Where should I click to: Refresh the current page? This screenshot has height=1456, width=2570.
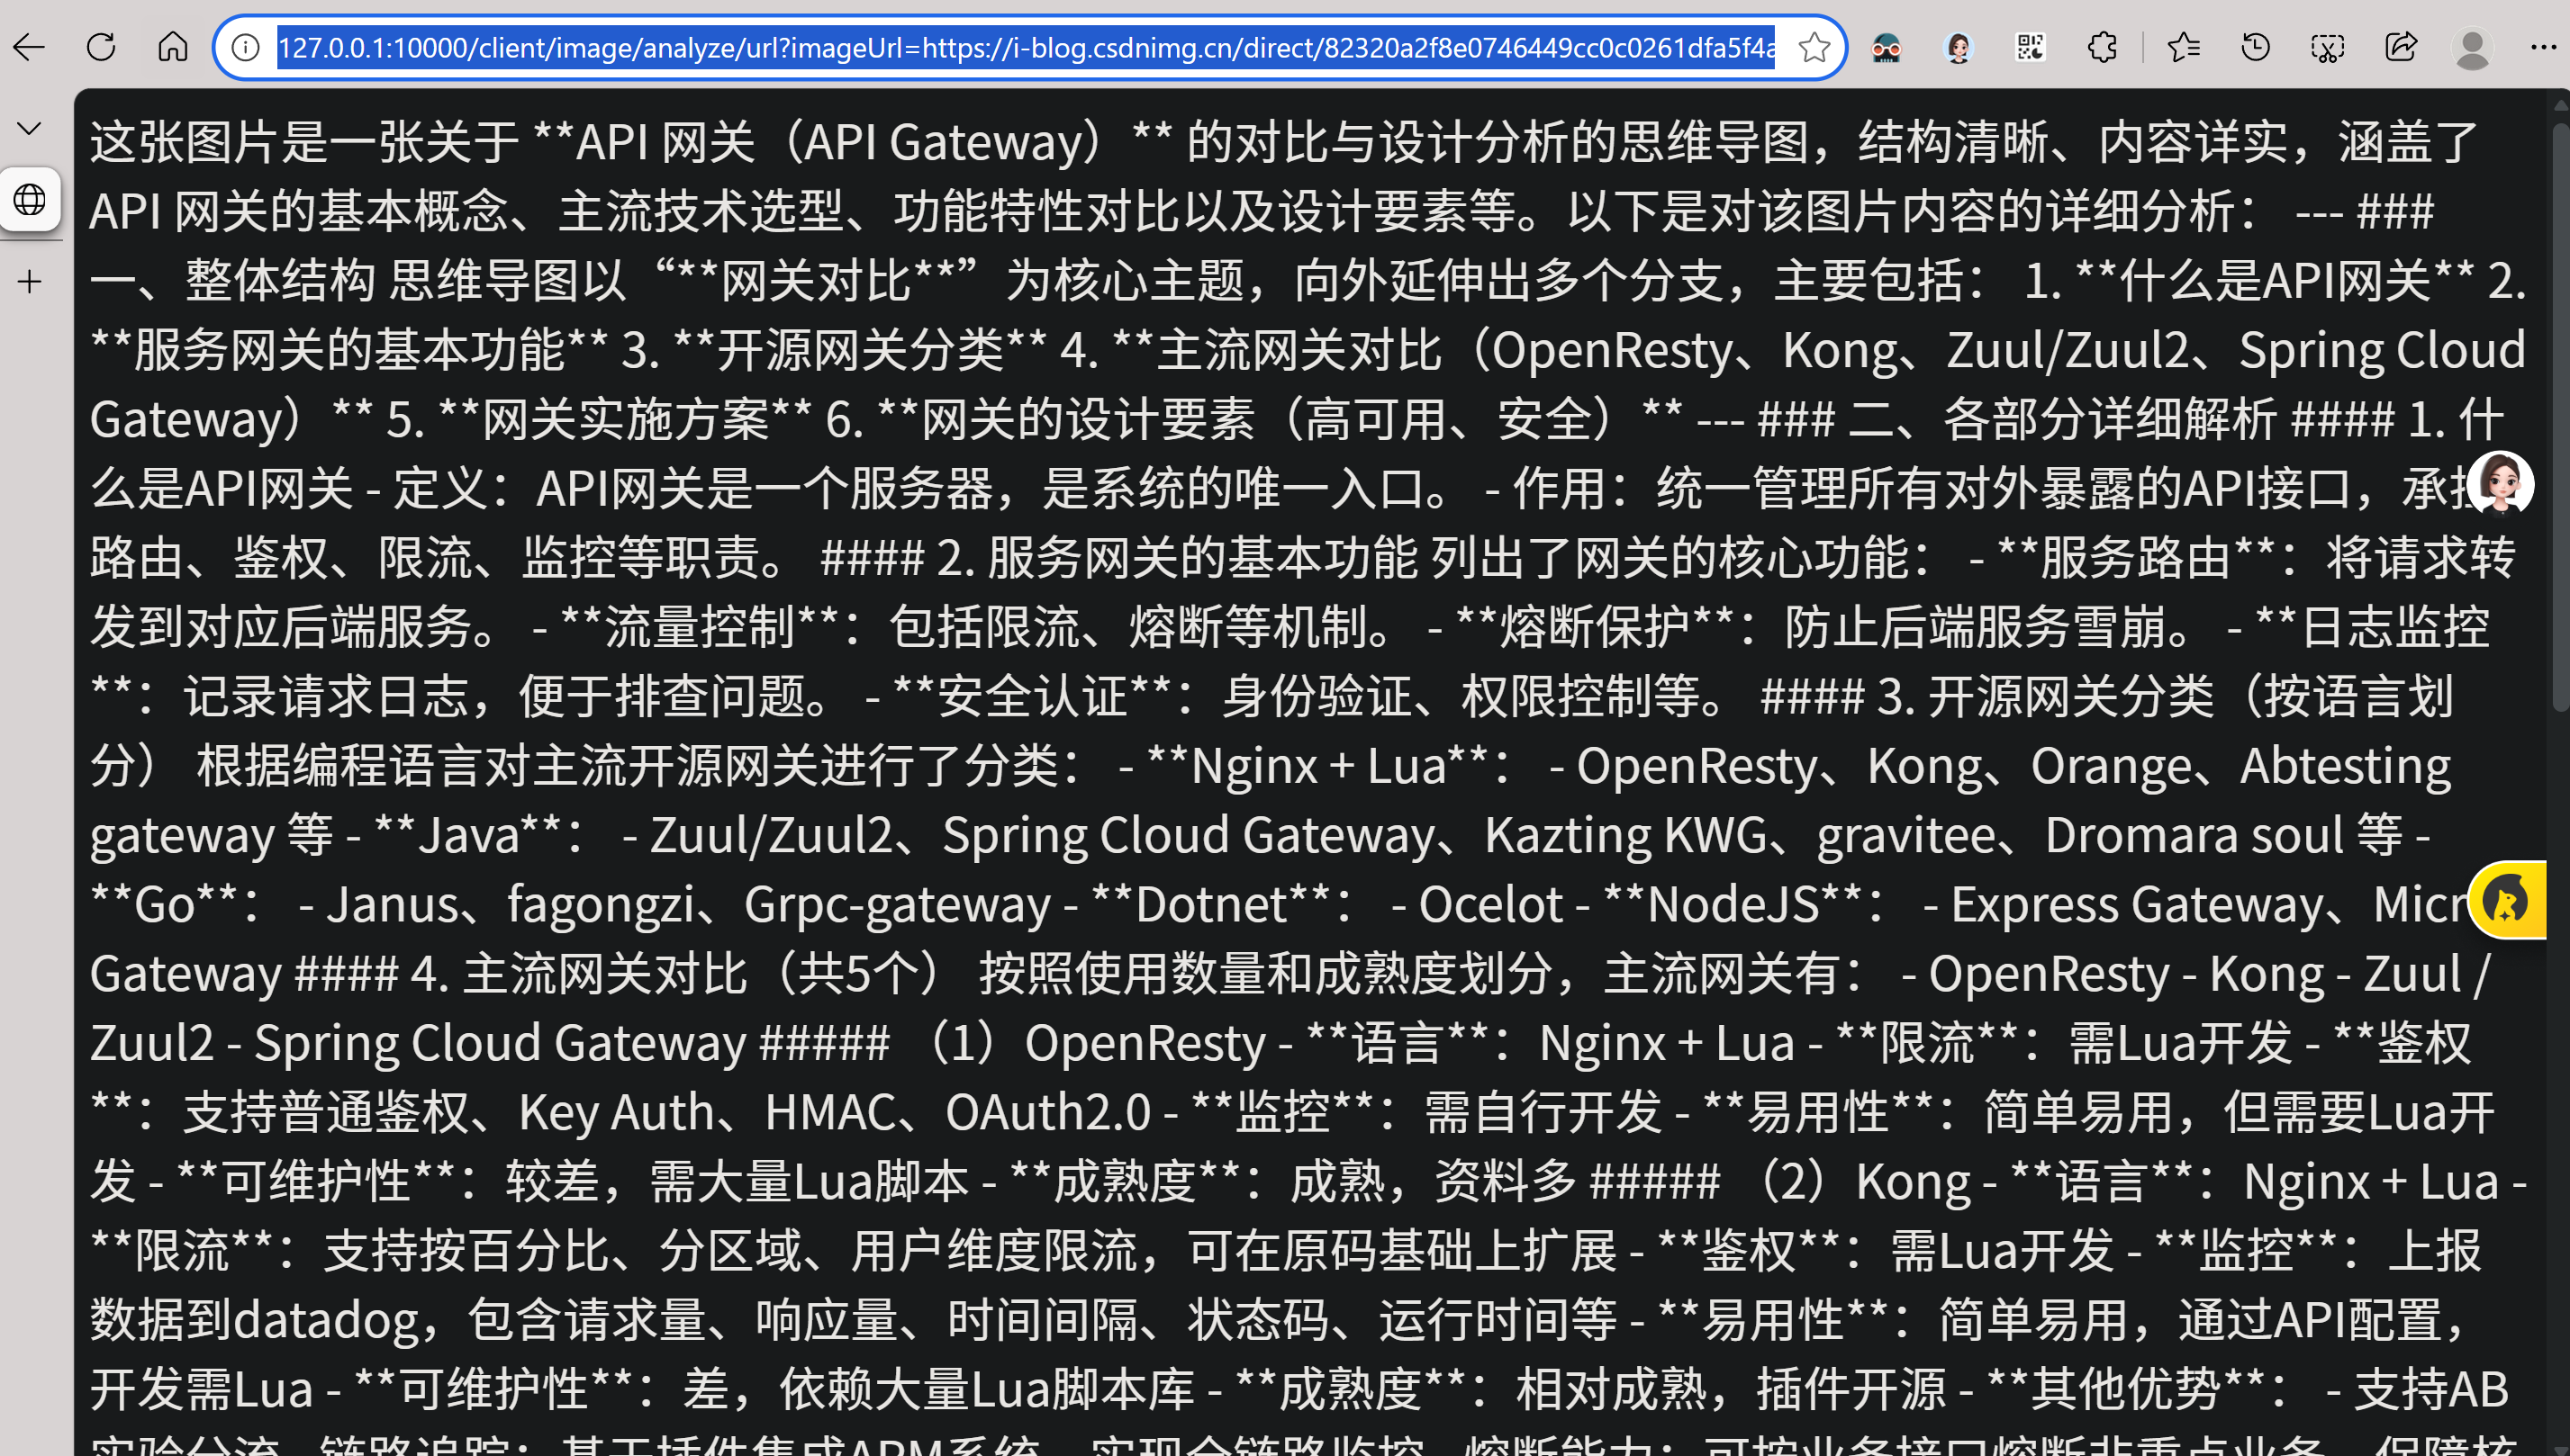click(x=101, y=47)
